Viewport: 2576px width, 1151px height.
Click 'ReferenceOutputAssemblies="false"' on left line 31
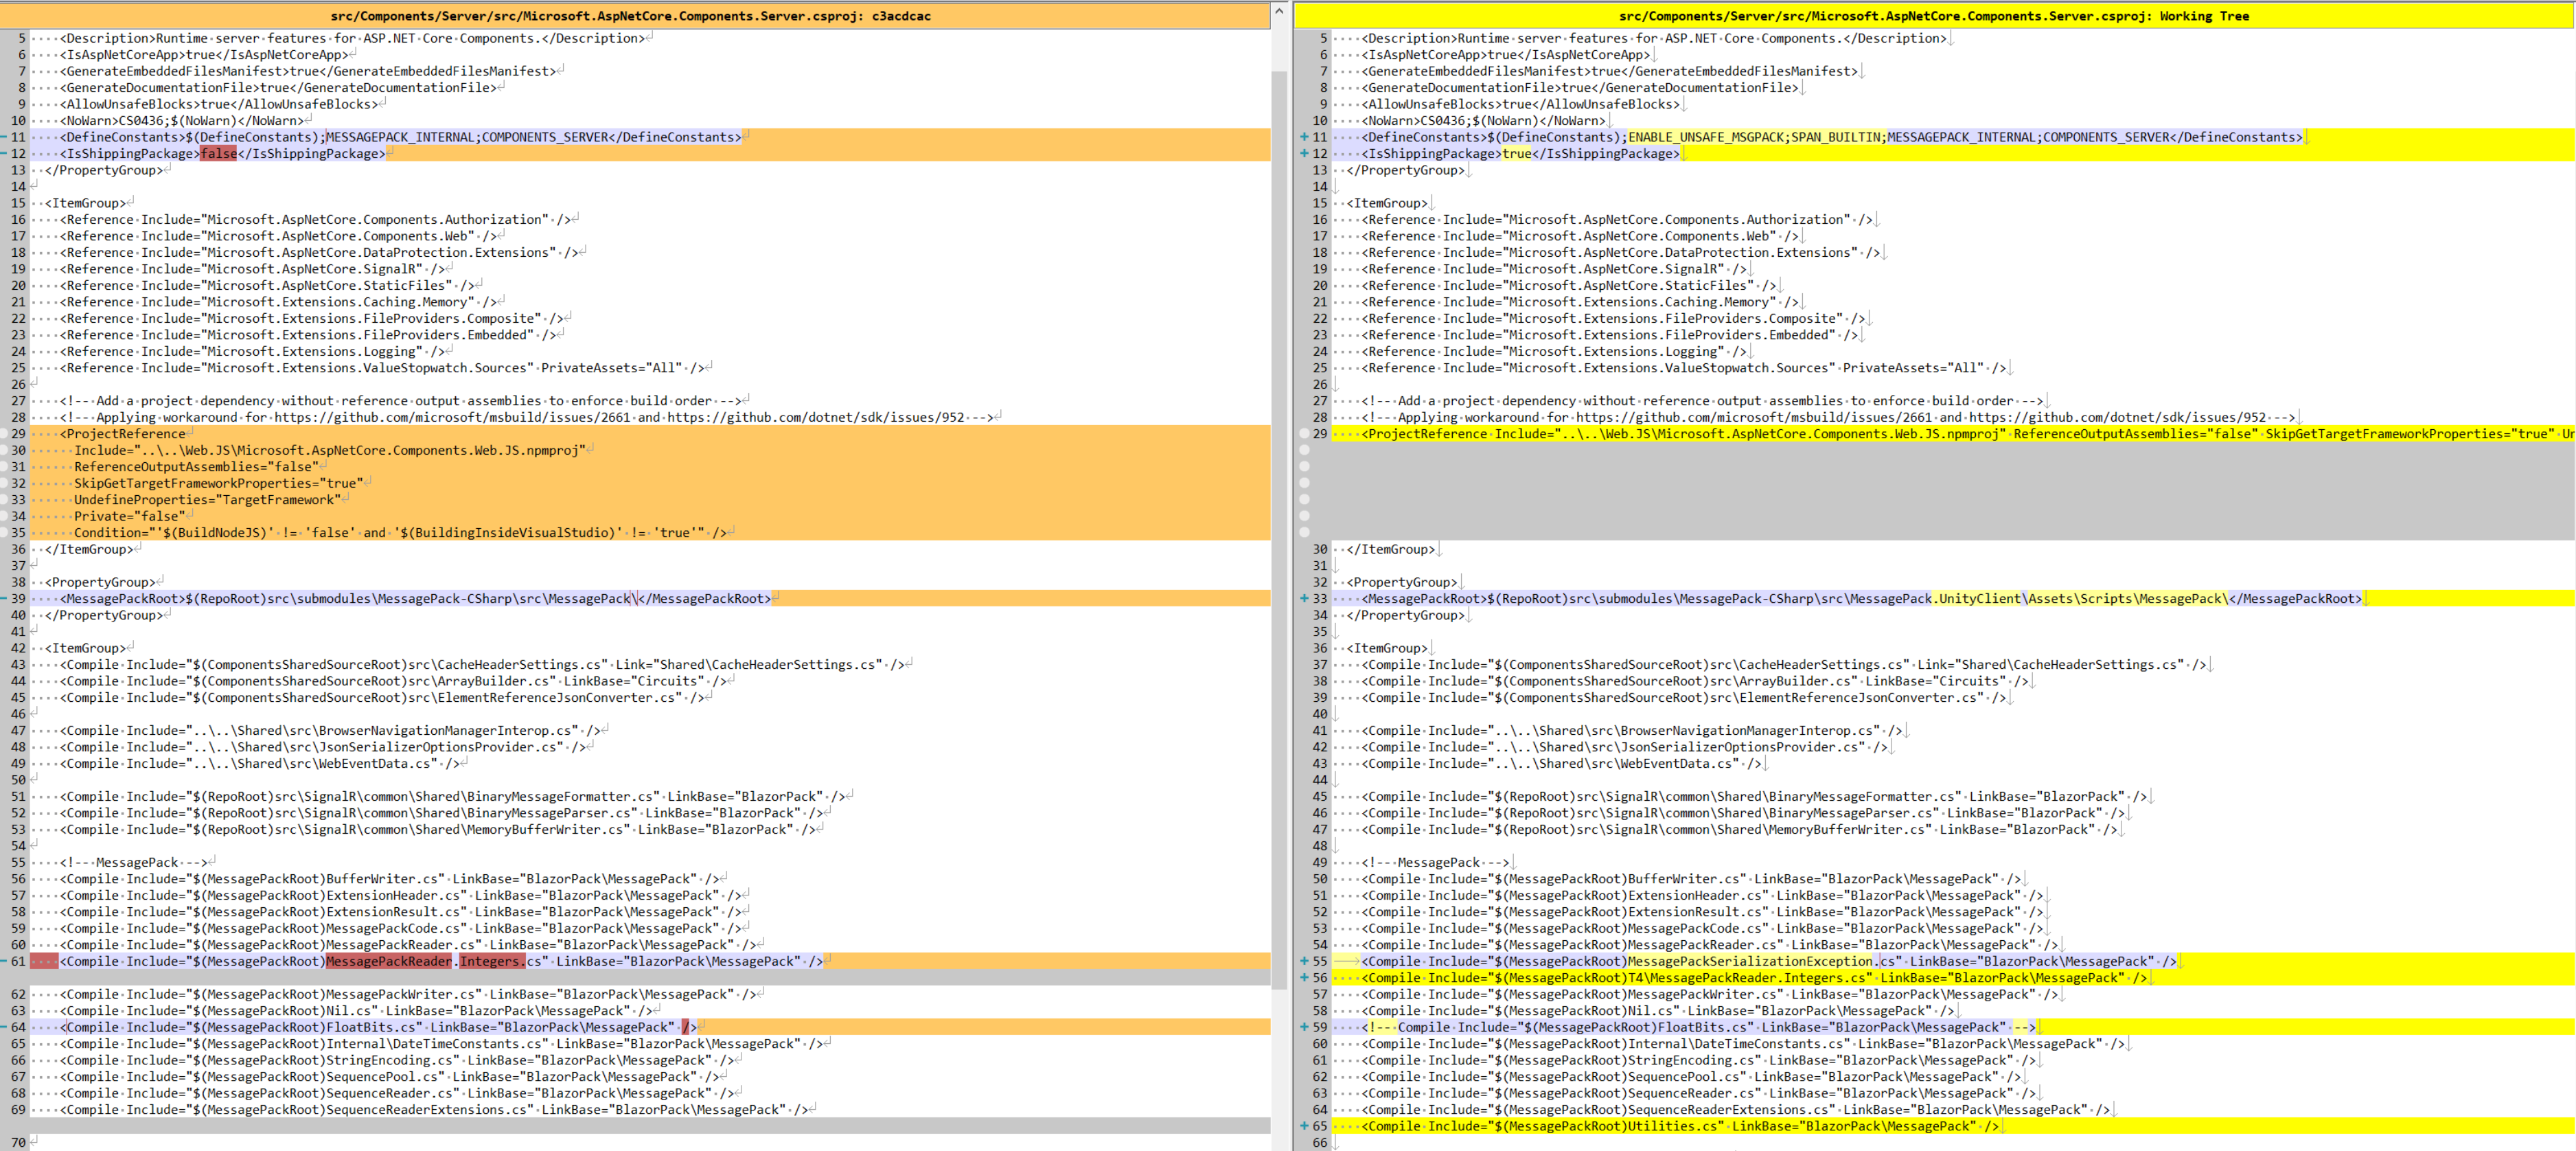(x=196, y=467)
